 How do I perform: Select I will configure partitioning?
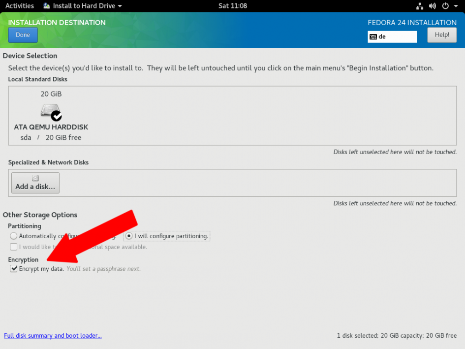[x=128, y=236]
